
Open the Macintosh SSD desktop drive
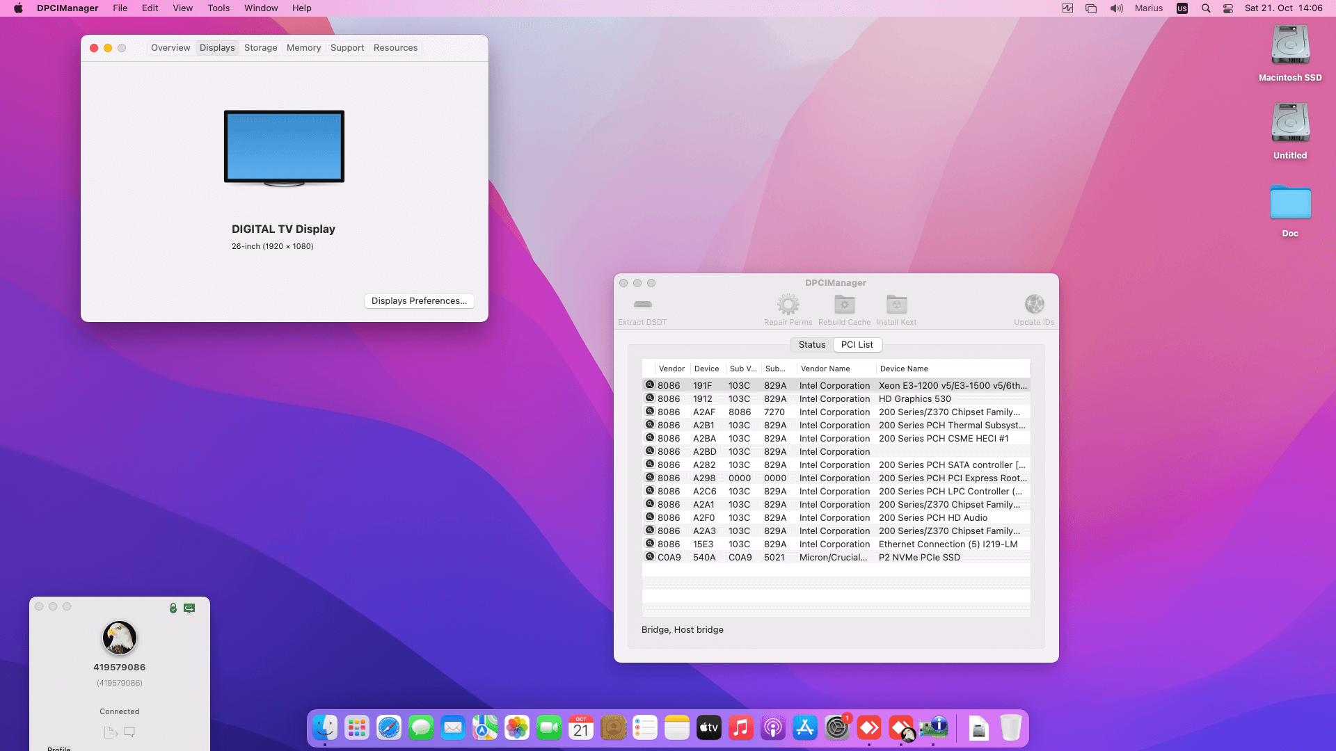[x=1290, y=47]
